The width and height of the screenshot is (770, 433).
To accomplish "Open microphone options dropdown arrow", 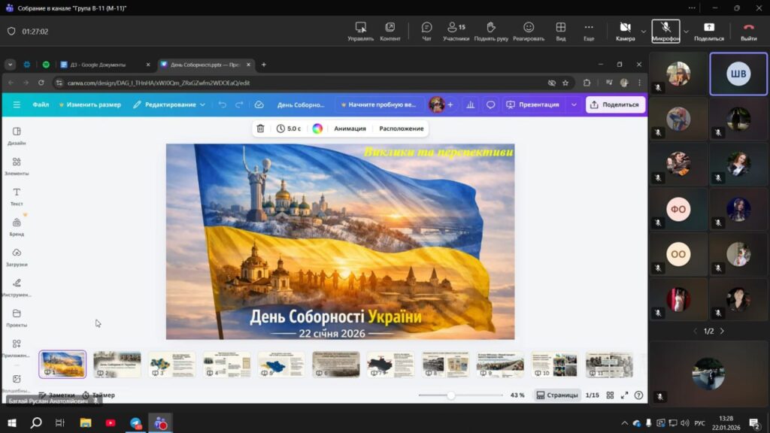I will pyautogui.click(x=686, y=31).
